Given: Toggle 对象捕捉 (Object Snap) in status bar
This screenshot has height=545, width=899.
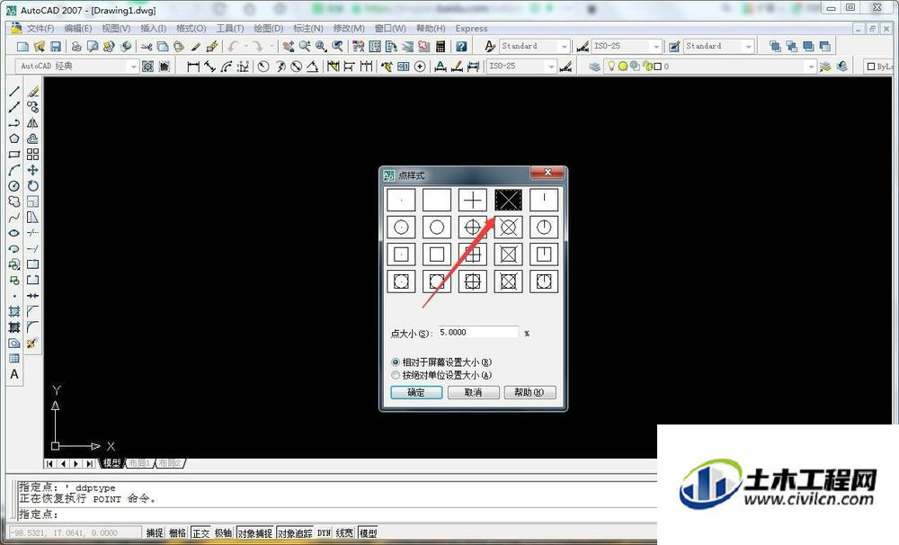Looking at the screenshot, I should (254, 533).
